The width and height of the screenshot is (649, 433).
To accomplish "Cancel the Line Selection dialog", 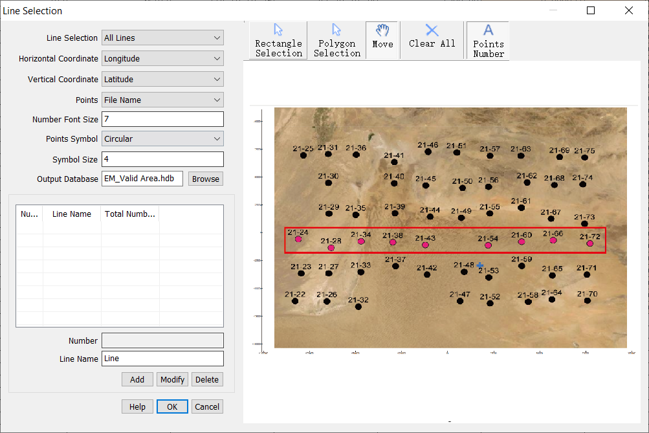I will (x=207, y=407).
